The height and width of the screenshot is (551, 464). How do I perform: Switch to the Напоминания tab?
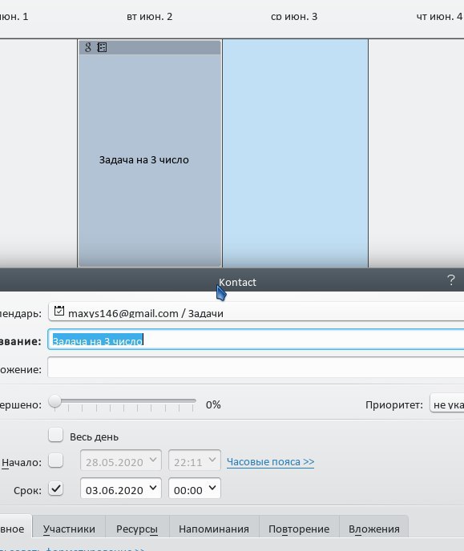pos(214,527)
